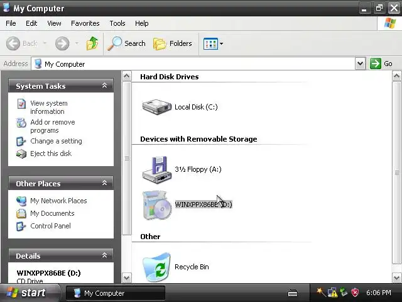The image size is (402, 302).
Task: Select the 3½ Floppy (A:) drive icon
Action: pos(156,169)
